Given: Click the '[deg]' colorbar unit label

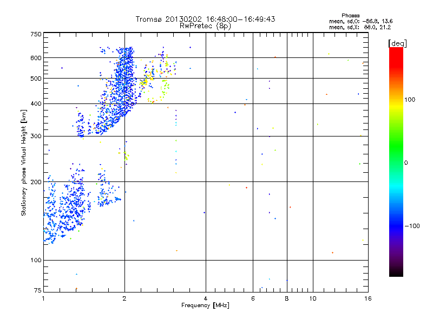Looking at the screenshot, I should (x=397, y=43).
